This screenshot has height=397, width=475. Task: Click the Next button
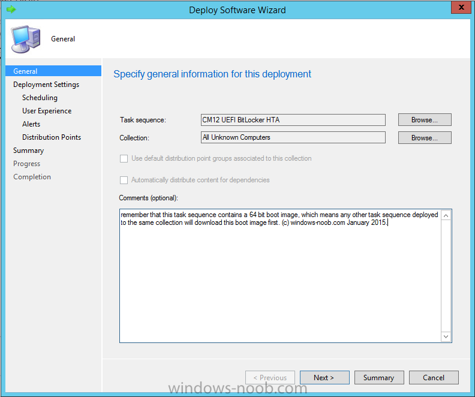(x=324, y=378)
